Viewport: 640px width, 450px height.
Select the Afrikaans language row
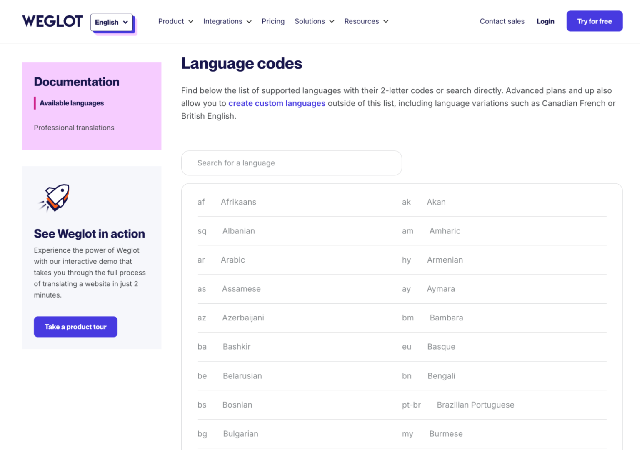pyautogui.click(x=238, y=202)
